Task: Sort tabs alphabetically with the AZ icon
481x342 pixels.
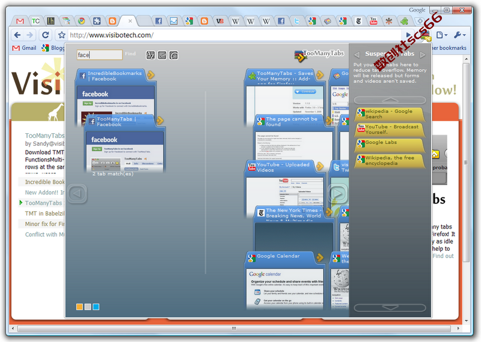Action: click(x=150, y=55)
